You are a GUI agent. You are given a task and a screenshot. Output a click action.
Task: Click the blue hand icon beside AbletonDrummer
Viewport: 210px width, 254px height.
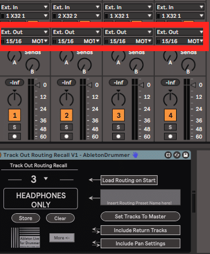pos(135,155)
